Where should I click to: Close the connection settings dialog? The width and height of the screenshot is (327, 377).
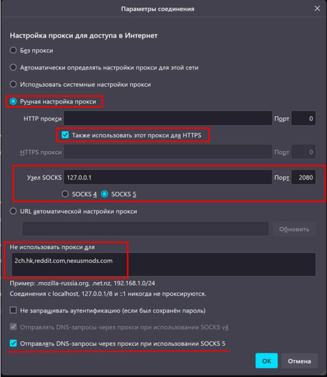(x=317, y=9)
